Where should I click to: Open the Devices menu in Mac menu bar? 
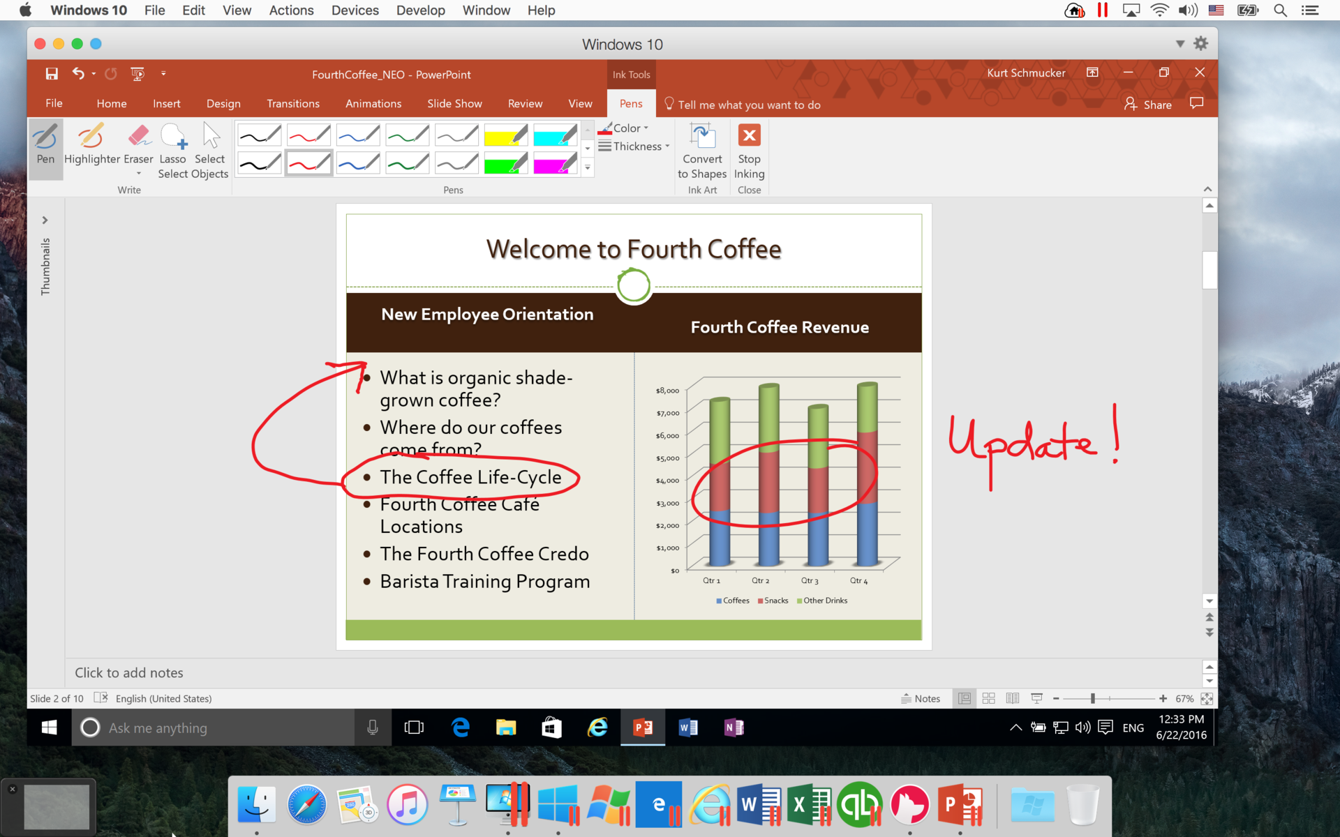pyautogui.click(x=355, y=10)
